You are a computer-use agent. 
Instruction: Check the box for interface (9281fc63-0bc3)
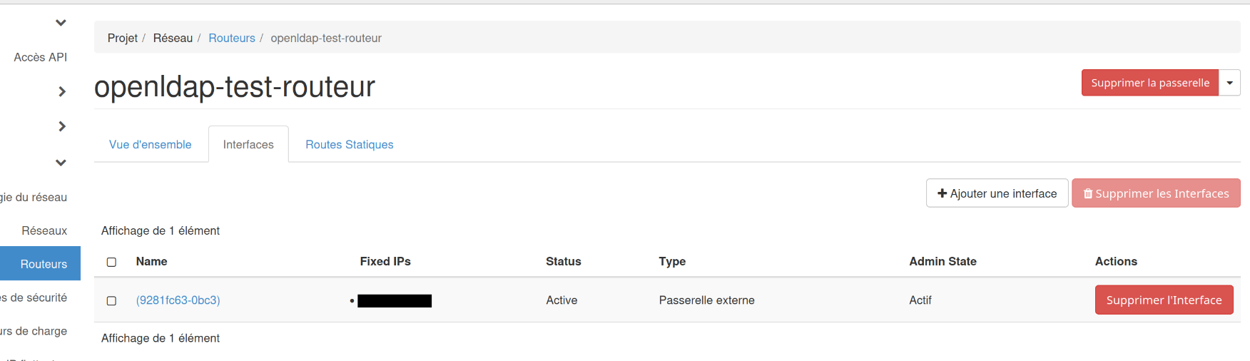pyautogui.click(x=111, y=300)
